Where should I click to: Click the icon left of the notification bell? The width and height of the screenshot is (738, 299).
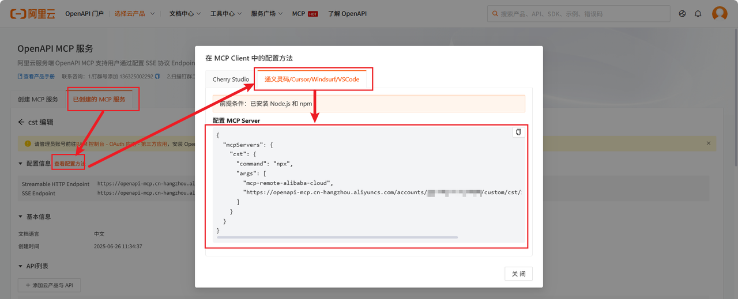(x=683, y=13)
